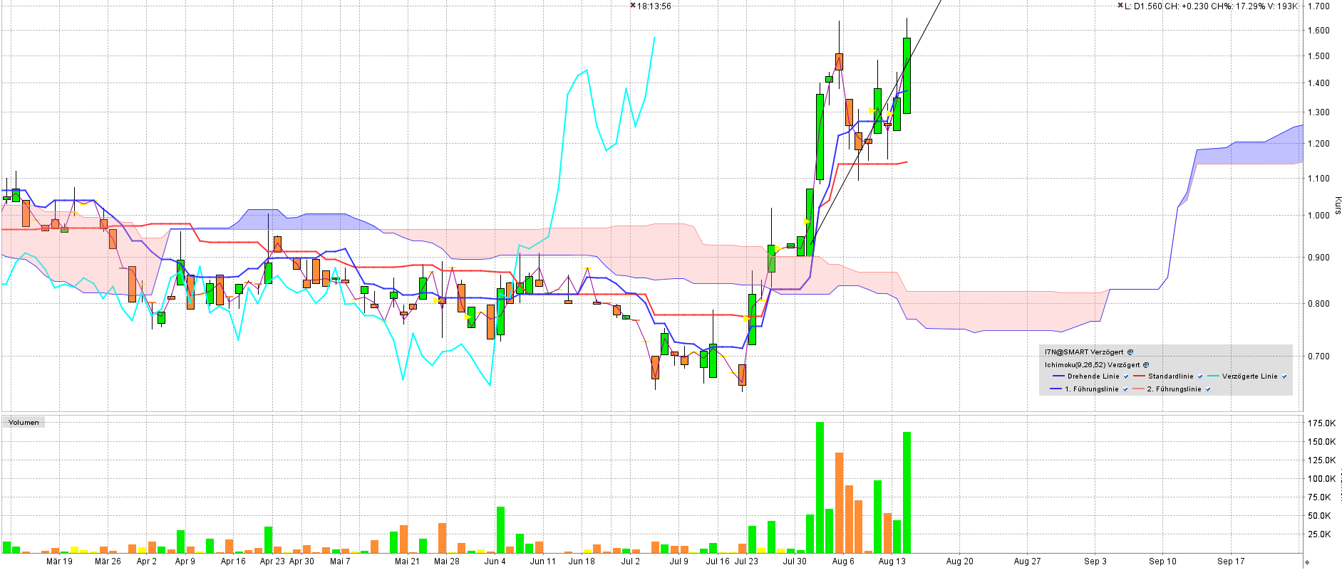Viewport: 1342px width, 570px height.
Task: Click the 1.000 price axis label
Action: click(x=1318, y=216)
